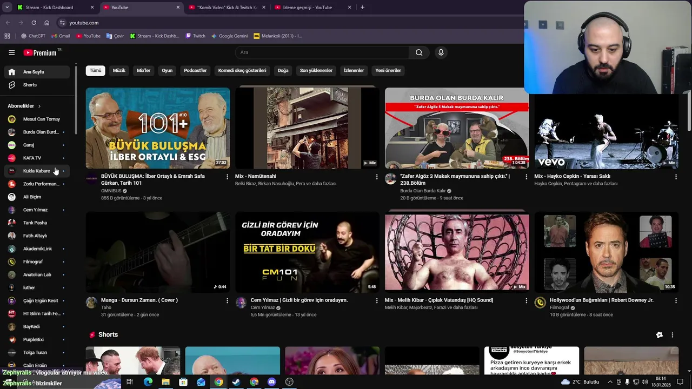This screenshot has height=389, width=692.
Task: Select the Podcast'ler filter chip
Action: point(195,70)
